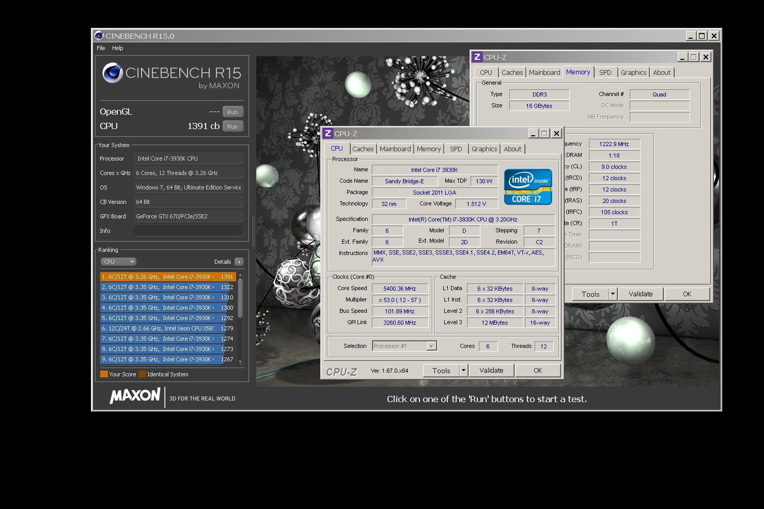
Task: Select ranking row 3 with score 1310
Action: coord(168,297)
